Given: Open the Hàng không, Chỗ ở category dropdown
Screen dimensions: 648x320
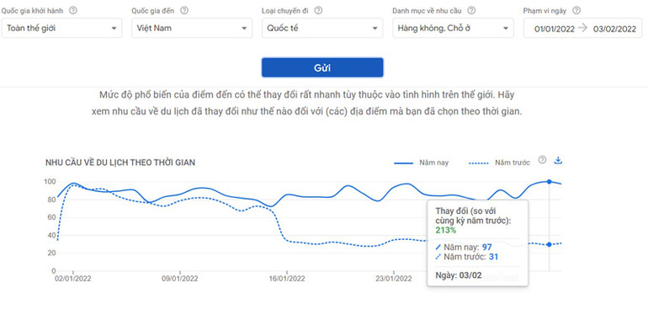Looking at the screenshot, I should [x=453, y=28].
